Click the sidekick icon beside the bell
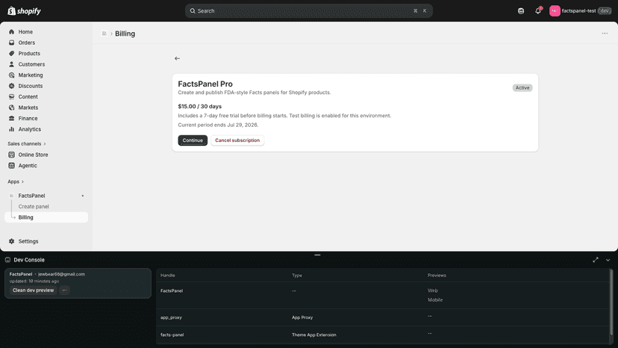Screen dimensions: 618x348 521,10
